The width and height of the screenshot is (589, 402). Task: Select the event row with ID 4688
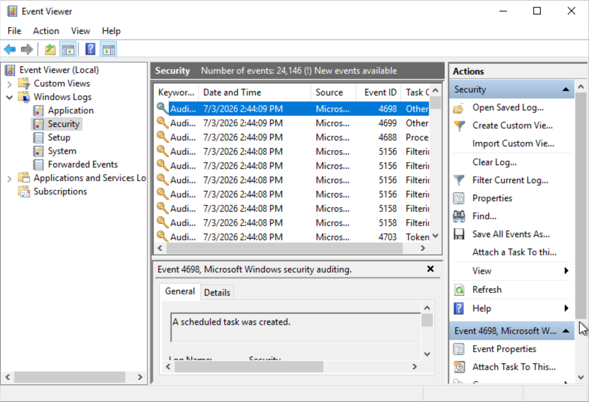point(292,137)
